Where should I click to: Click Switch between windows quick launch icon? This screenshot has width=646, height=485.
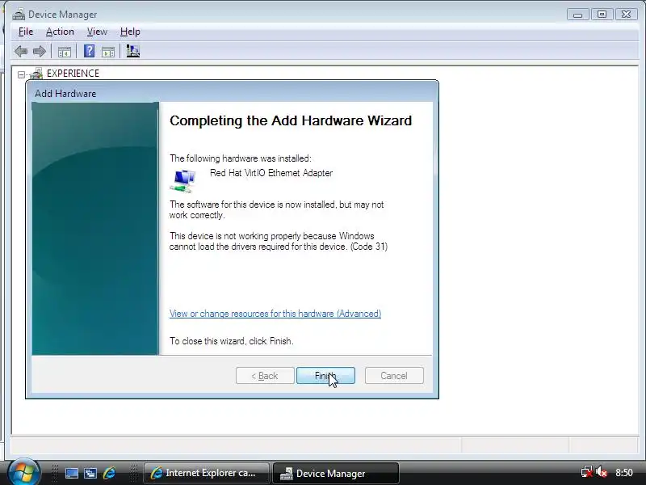tap(90, 473)
